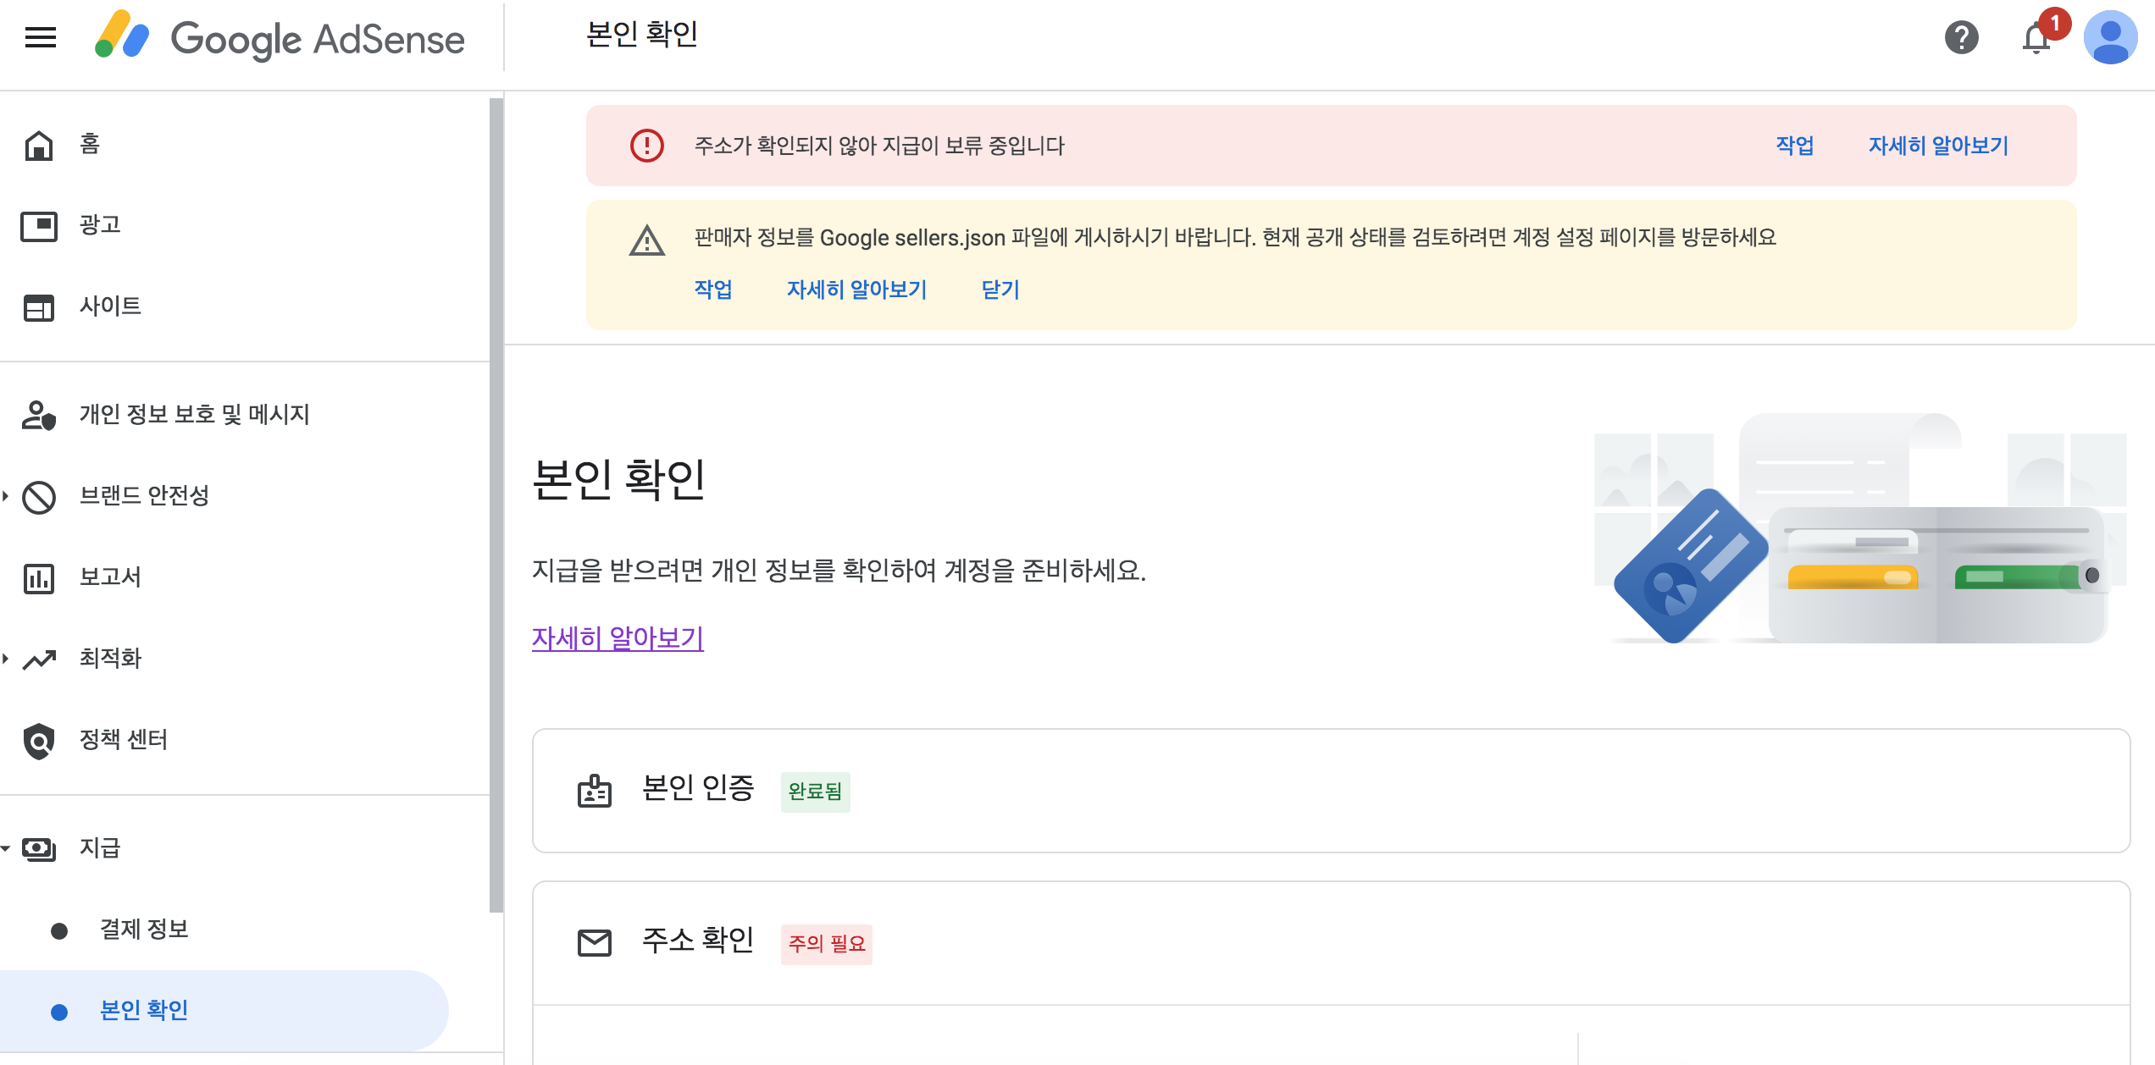This screenshot has height=1065, width=2155.
Task: Open the Help question mark icon
Action: [x=1964, y=37]
